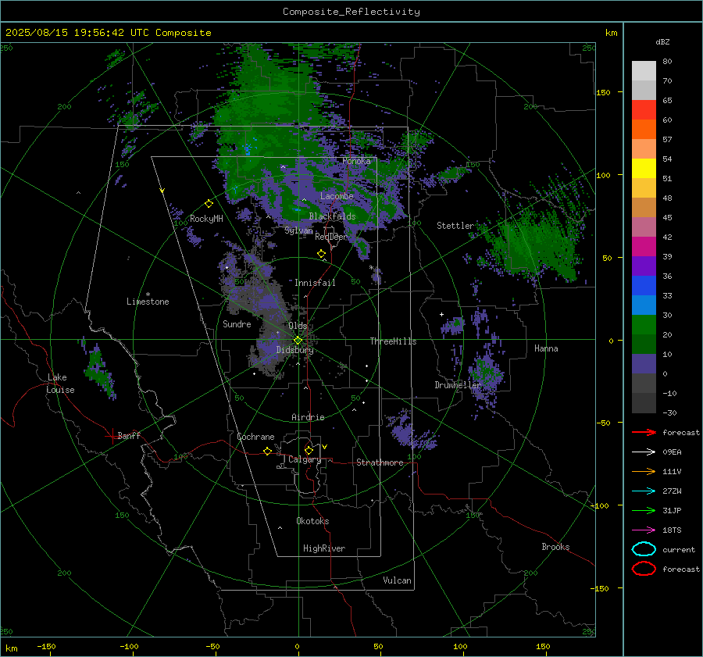The height and width of the screenshot is (657, 703).
Task: Click the Limestone label
Action: point(148,302)
